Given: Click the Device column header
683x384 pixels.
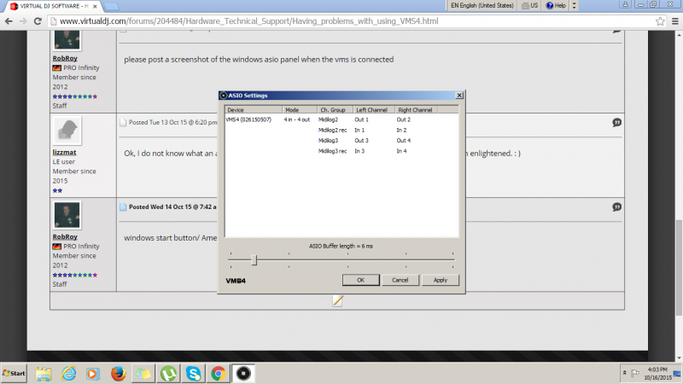Looking at the screenshot, I should click(254, 110).
